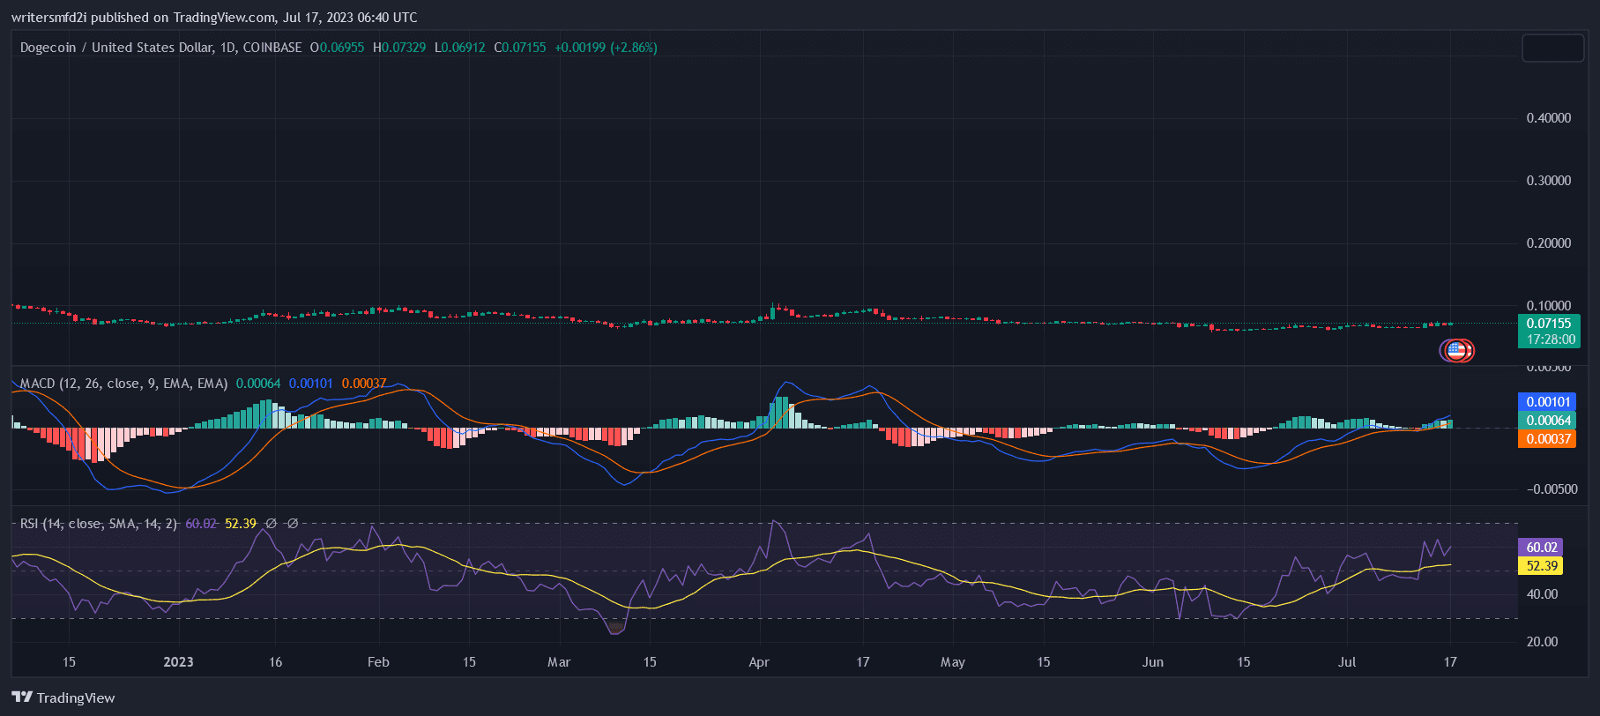Click the US flag economic event icon
1600x716 pixels.
click(1456, 351)
